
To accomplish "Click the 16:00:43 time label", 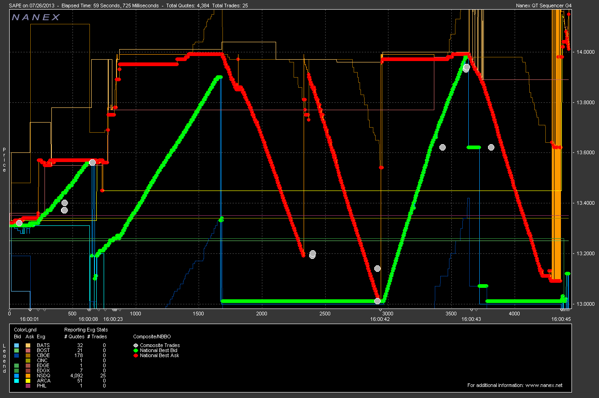I will (x=471, y=319).
